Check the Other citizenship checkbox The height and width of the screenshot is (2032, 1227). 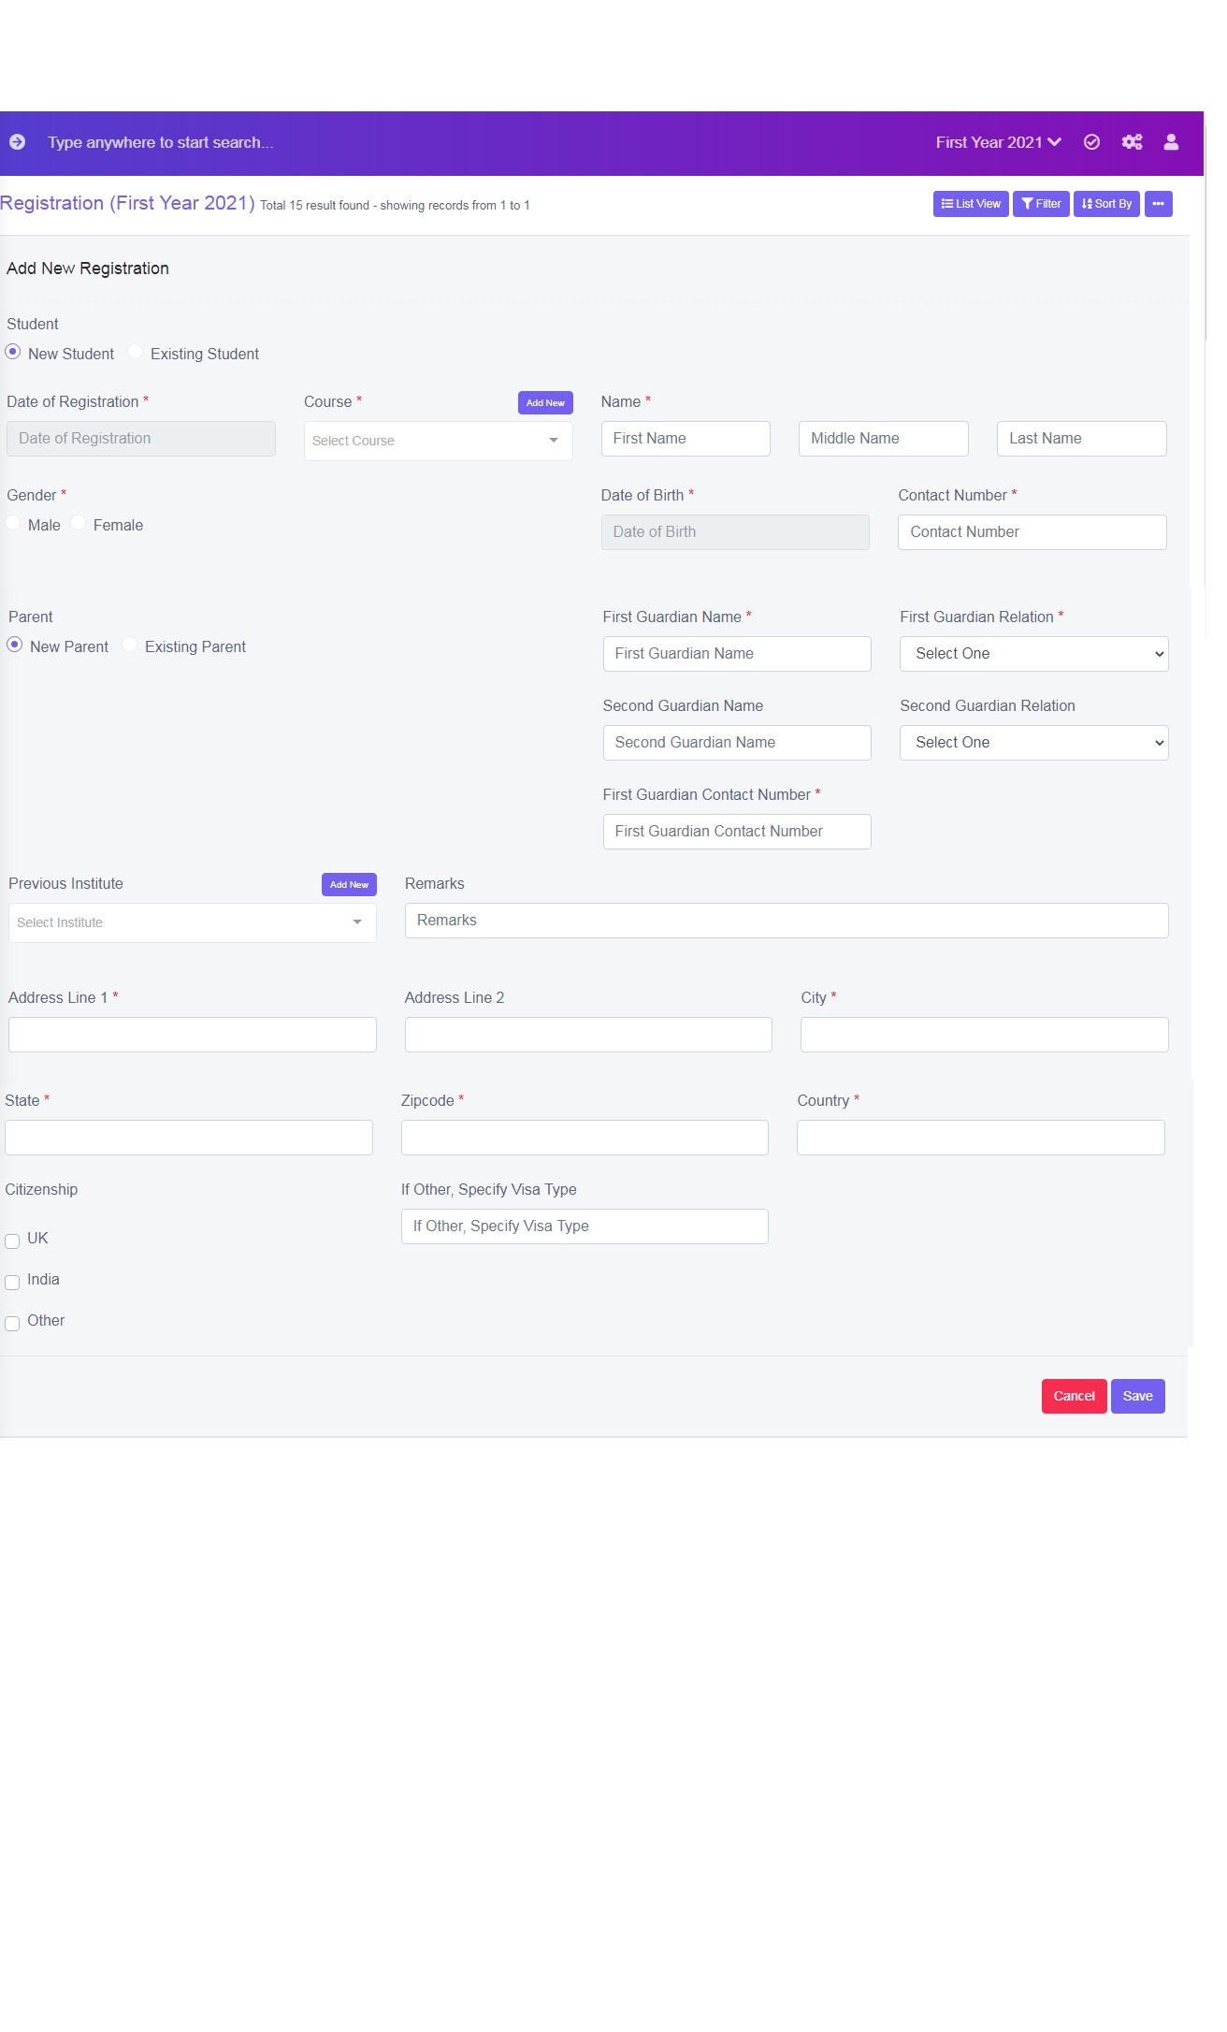point(12,1324)
